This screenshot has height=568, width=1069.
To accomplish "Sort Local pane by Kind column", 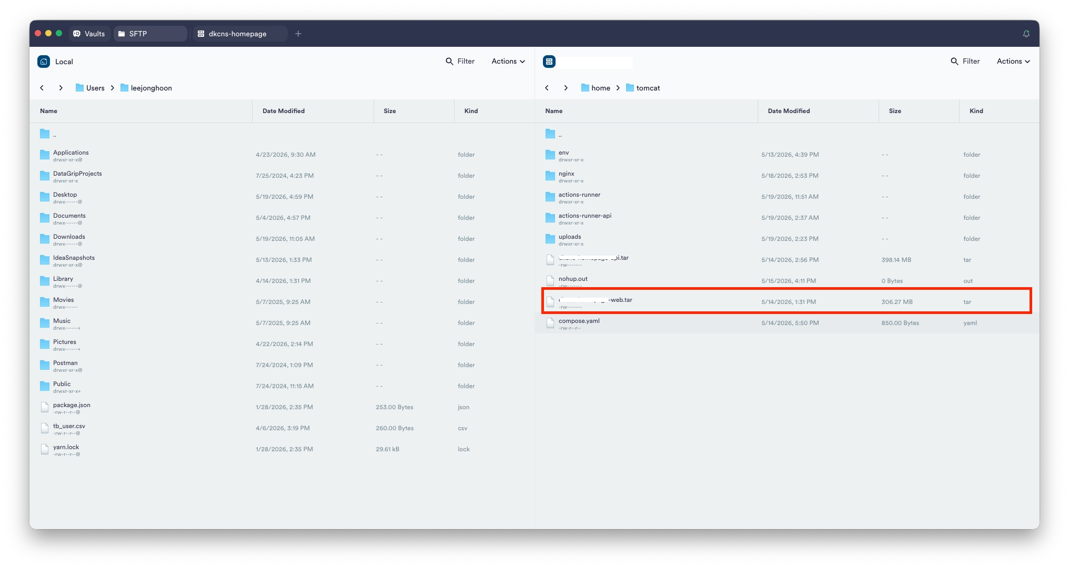I will (x=495, y=111).
